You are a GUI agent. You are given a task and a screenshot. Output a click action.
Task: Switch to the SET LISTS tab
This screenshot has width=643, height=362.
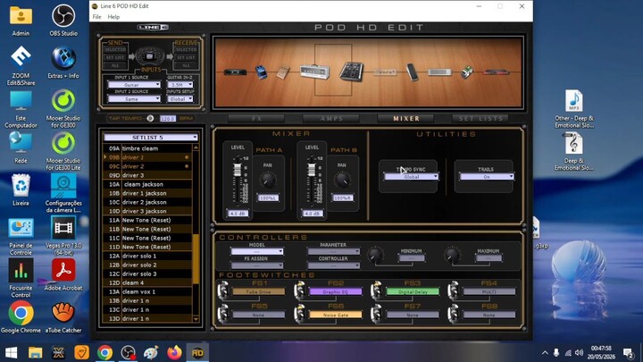(480, 119)
